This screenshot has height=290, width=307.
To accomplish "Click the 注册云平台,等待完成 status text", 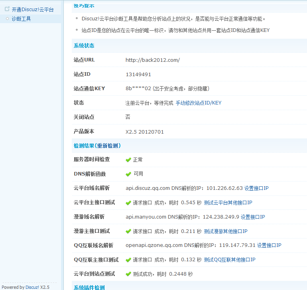I will coord(149,103).
